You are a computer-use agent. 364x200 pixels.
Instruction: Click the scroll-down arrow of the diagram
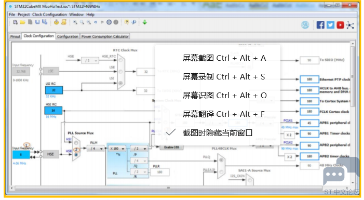tap(353, 182)
